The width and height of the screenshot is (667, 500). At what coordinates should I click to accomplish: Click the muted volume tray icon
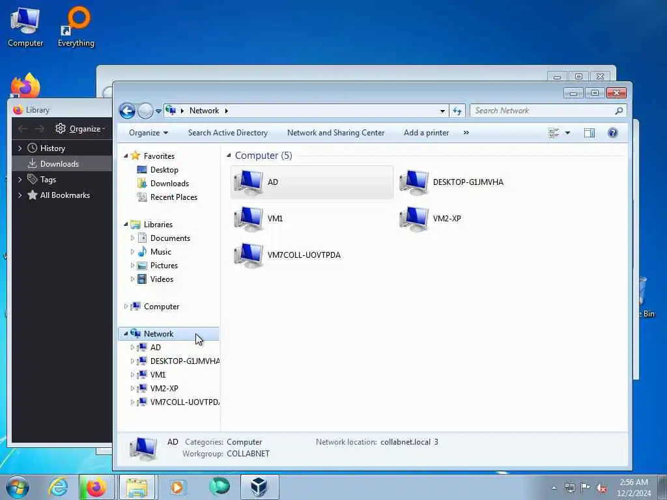click(601, 488)
